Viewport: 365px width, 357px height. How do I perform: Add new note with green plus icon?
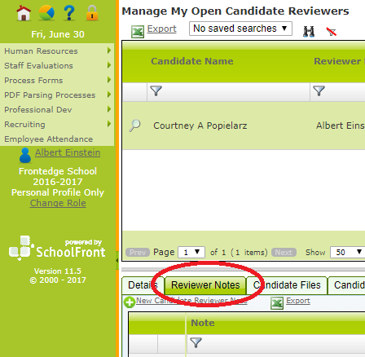tap(130, 302)
